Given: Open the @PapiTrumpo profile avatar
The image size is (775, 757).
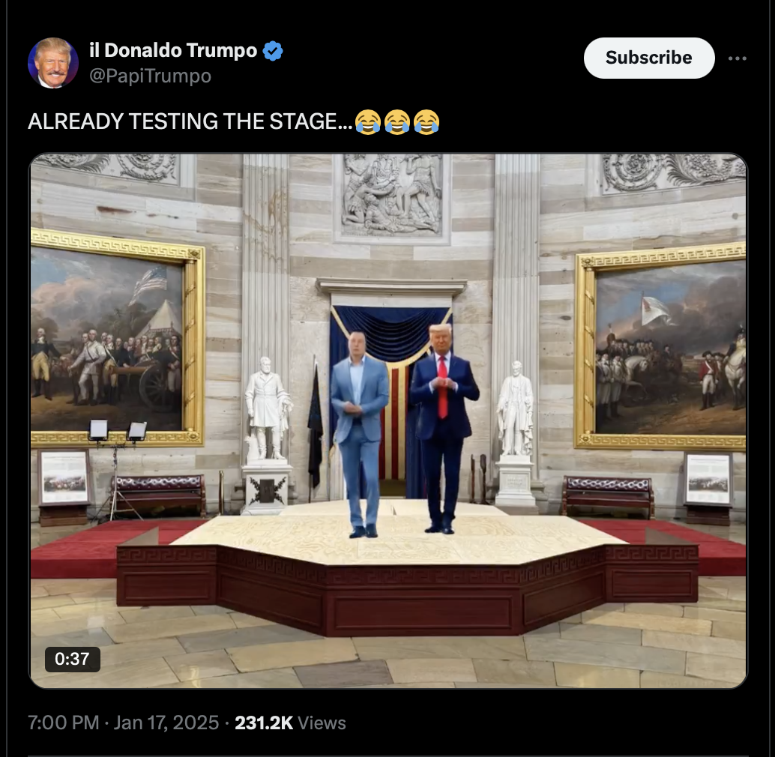Looking at the screenshot, I should [x=53, y=63].
